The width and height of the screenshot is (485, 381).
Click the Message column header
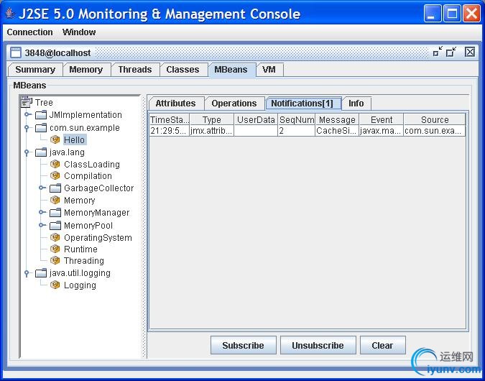tap(337, 119)
